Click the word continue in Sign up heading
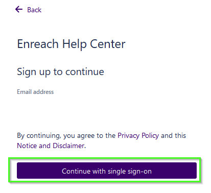211x193 pixels. coord(85,71)
